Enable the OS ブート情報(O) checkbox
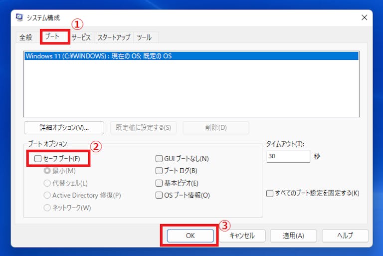The width and height of the screenshot is (383, 256). [x=159, y=195]
